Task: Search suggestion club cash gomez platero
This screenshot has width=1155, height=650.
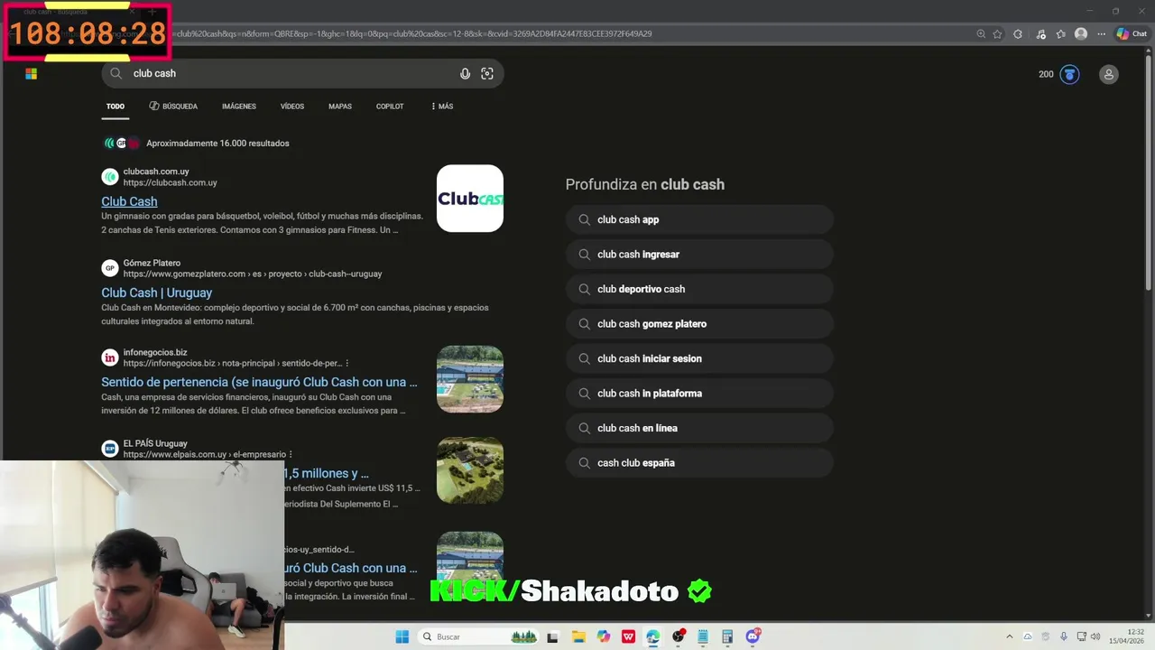Action: pos(699,324)
